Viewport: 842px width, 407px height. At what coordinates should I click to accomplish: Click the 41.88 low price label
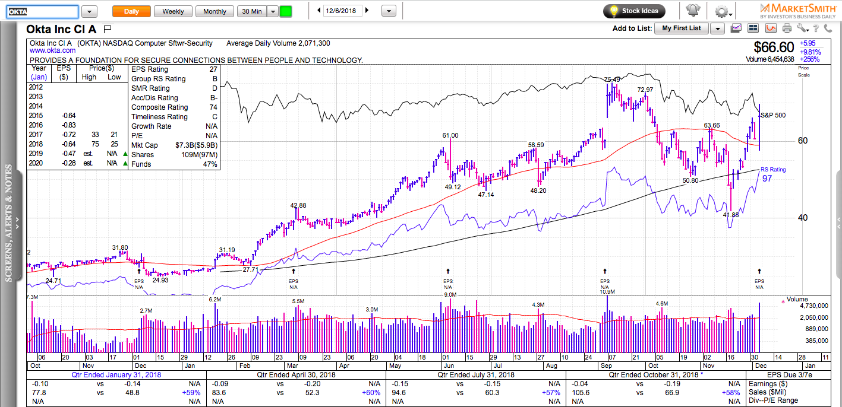pyautogui.click(x=731, y=215)
